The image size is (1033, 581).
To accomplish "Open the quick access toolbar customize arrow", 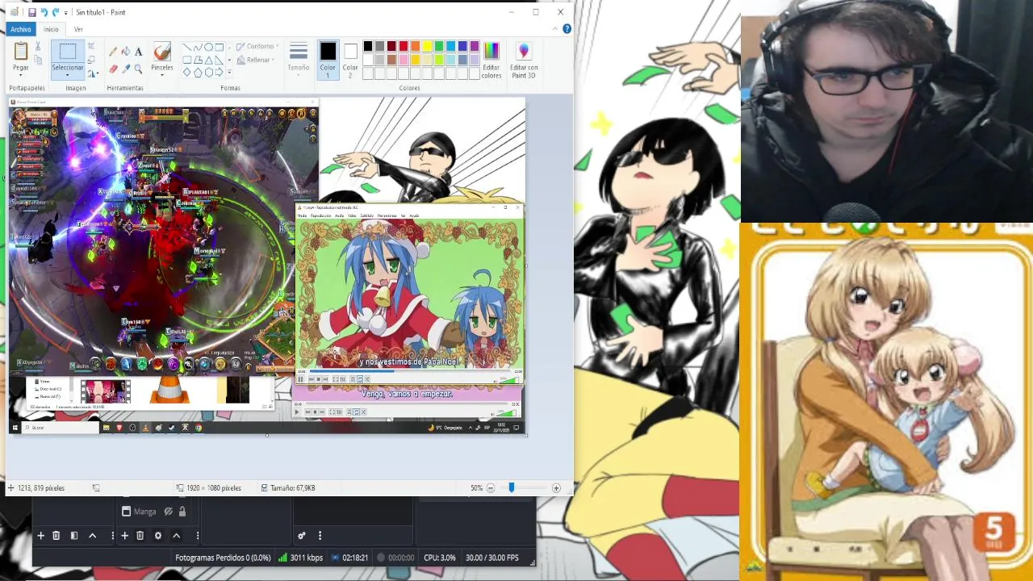I will pos(66,13).
